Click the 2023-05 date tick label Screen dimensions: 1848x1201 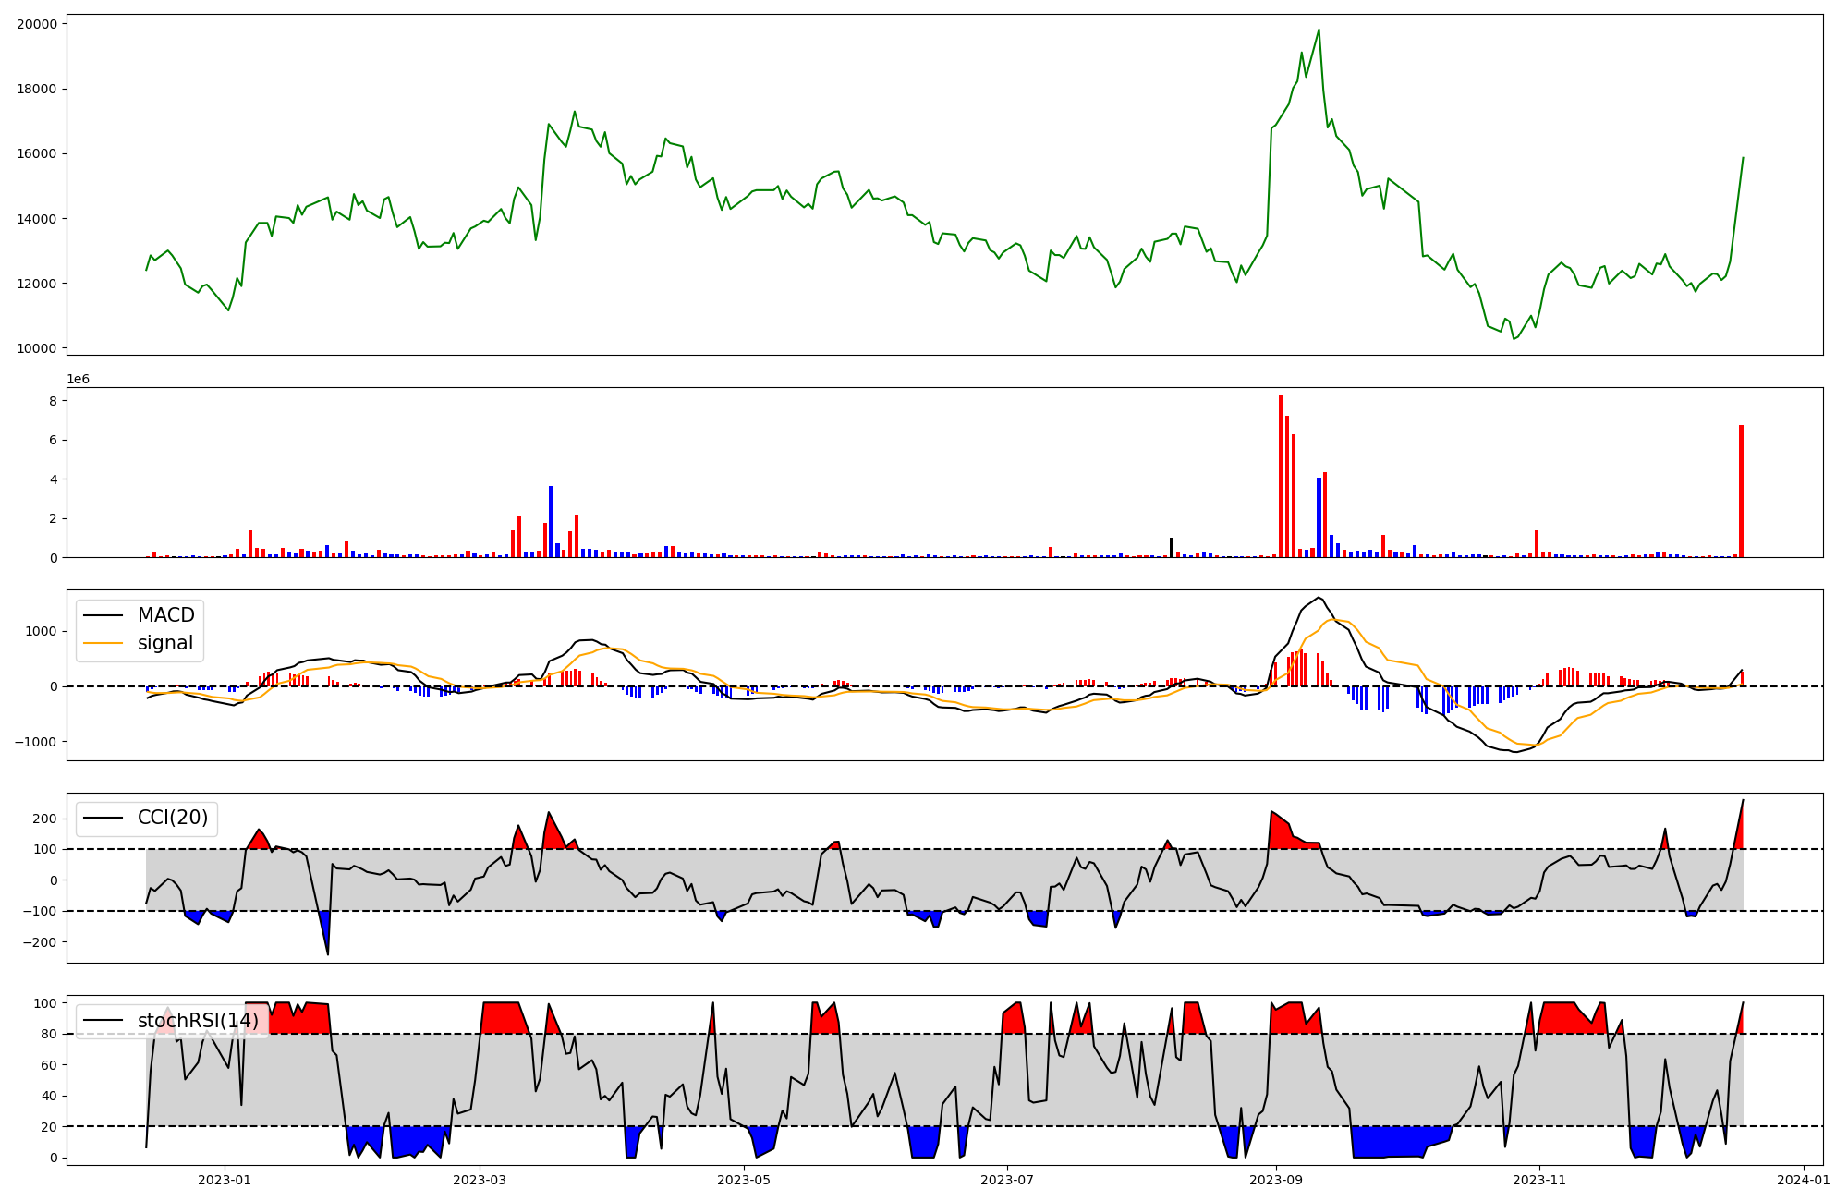(744, 1179)
